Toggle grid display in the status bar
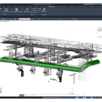 coord(60,98)
